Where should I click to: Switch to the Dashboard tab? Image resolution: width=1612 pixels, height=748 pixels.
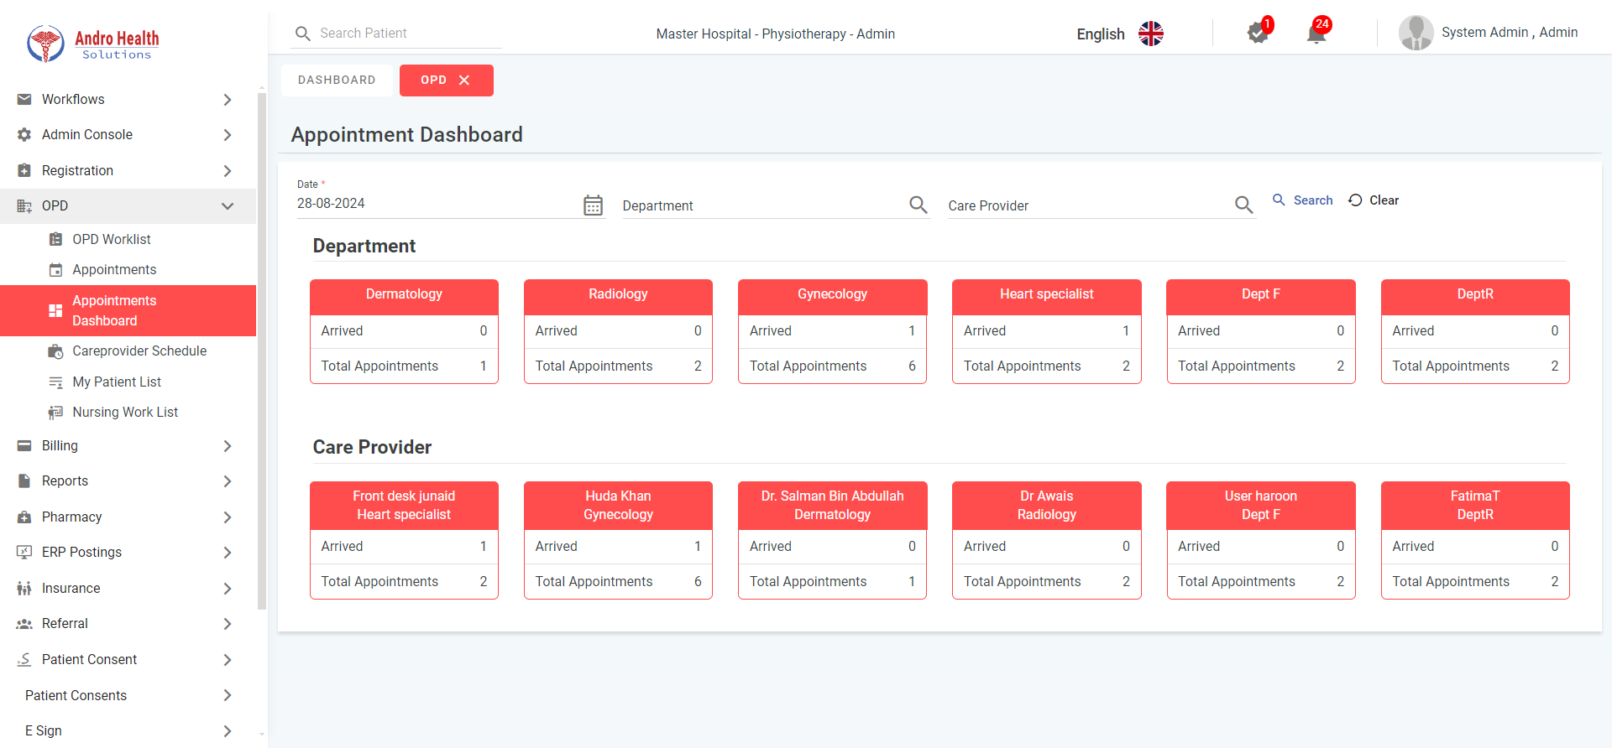337,81
